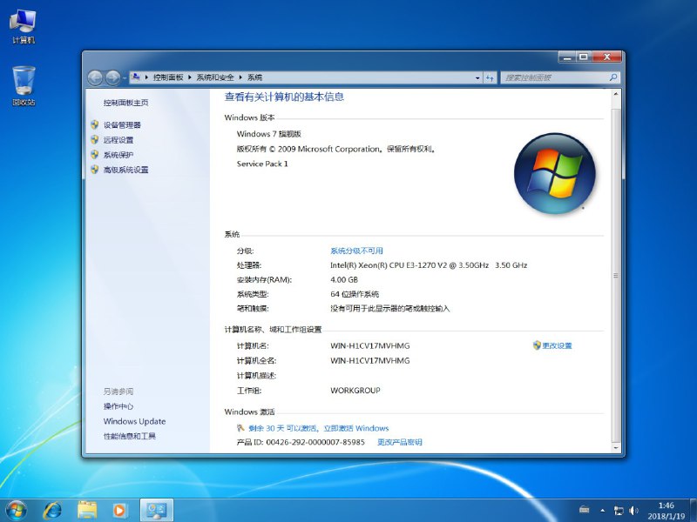Open Advanced System Settings (高级系统设置)

pos(125,170)
